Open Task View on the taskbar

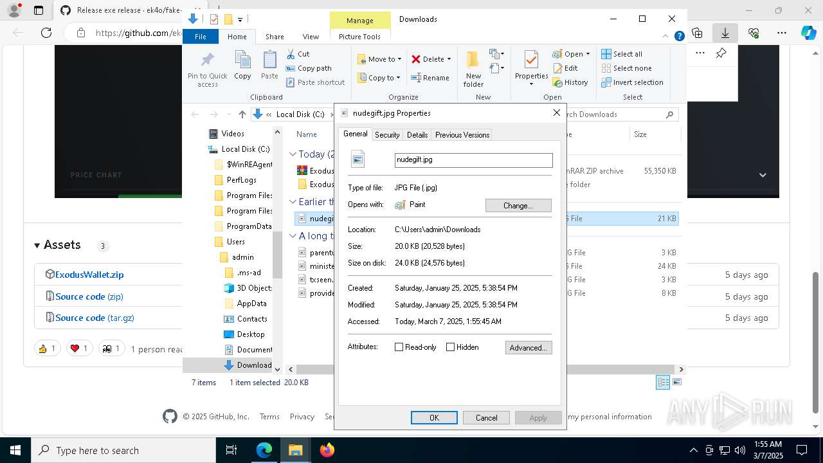pyautogui.click(x=231, y=450)
